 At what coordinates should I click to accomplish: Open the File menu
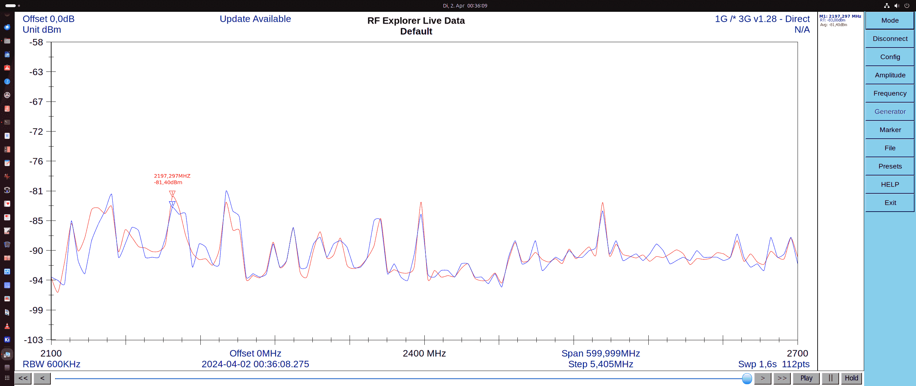point(890,148)
